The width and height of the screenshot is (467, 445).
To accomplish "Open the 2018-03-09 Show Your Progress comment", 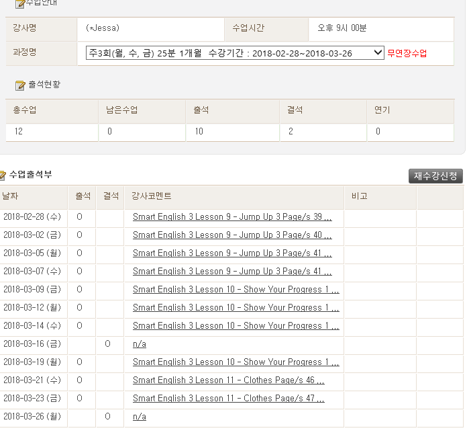I will [x=236, y=290].
